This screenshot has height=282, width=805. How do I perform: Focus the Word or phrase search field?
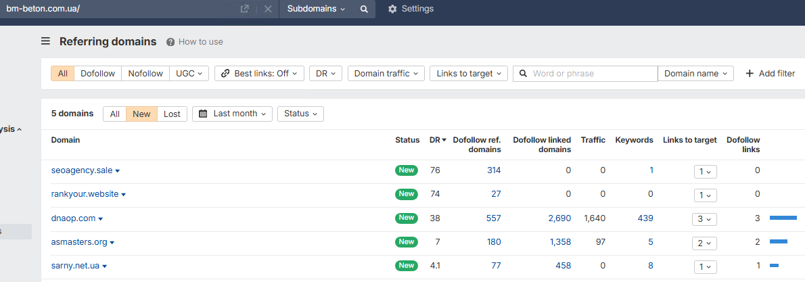(x=591, y=74)
